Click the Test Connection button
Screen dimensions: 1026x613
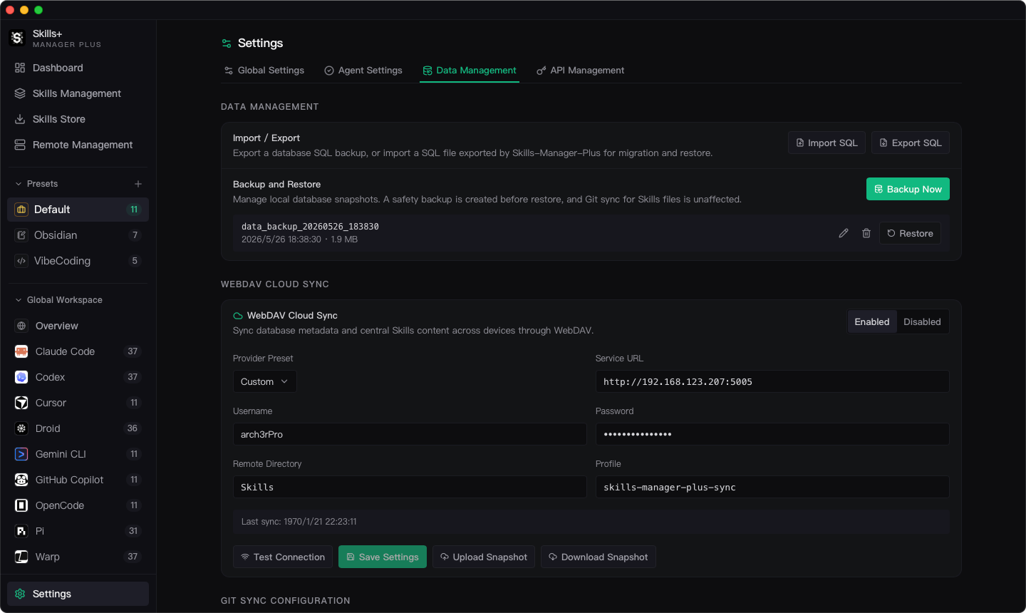[283, 557]
